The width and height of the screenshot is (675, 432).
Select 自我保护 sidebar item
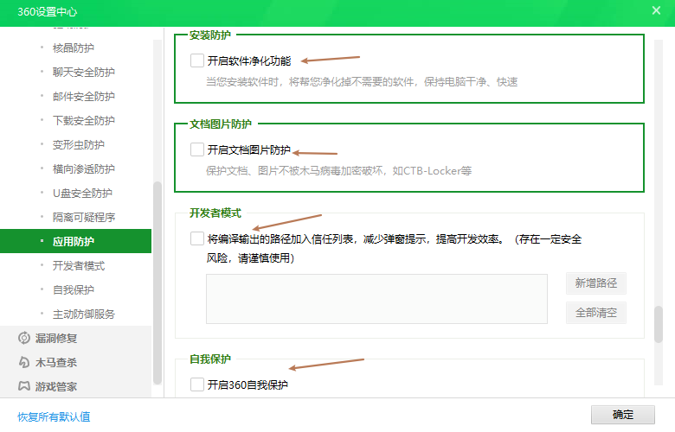point(74,289)
